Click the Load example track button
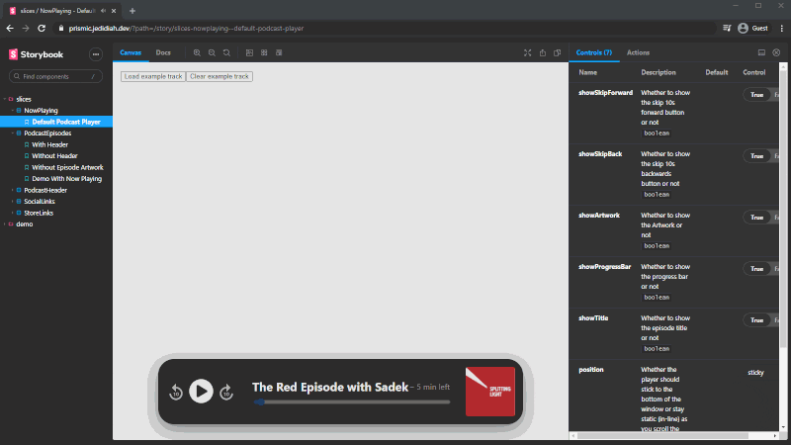 pos(152,76)
